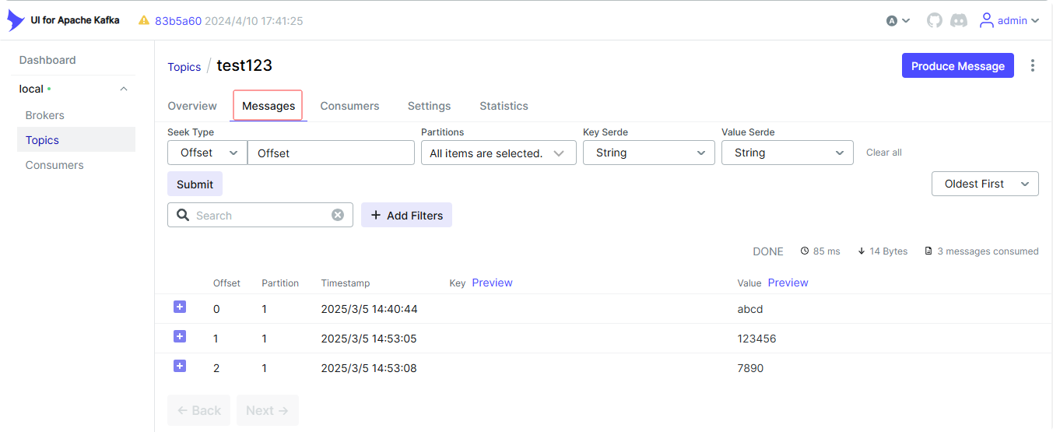Viewport: 1053px width, 432px height.
Task: Switch to the Consumers tab
Action: (349, 106)
